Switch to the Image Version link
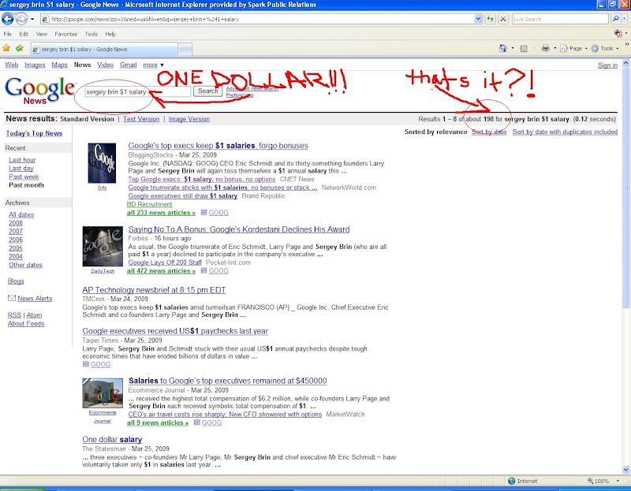The height and width of the screenshot is (491, 631). 189,119
